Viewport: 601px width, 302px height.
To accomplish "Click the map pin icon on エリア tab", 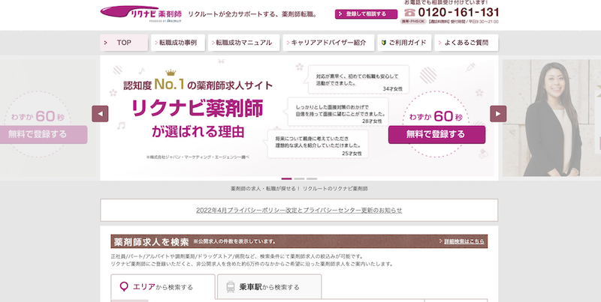I will [x=123, y=287].
